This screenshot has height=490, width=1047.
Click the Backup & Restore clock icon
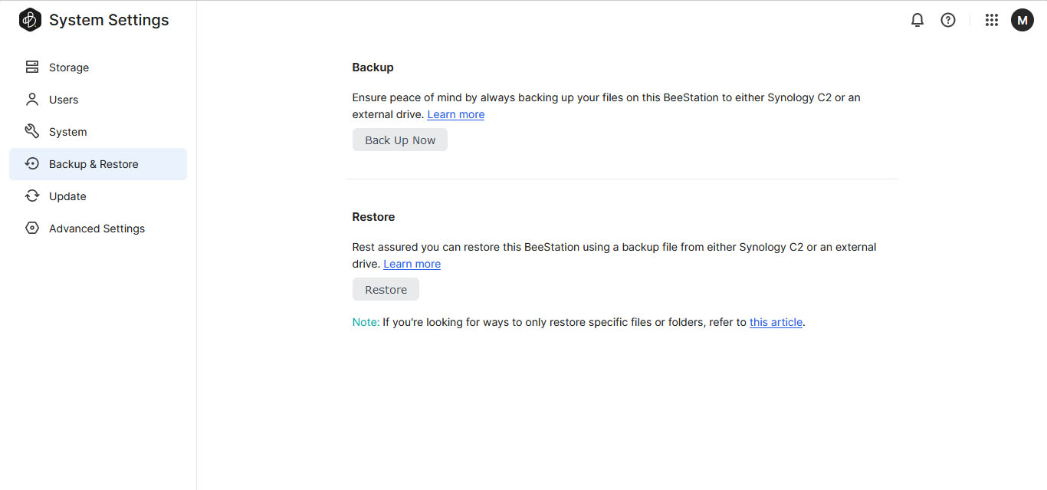pos(32,164)
